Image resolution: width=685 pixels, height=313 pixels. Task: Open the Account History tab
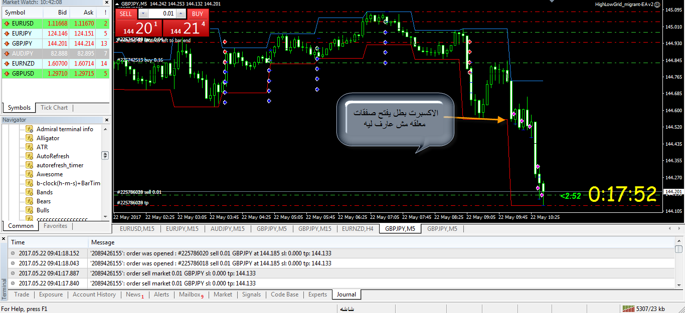(94, 294)
